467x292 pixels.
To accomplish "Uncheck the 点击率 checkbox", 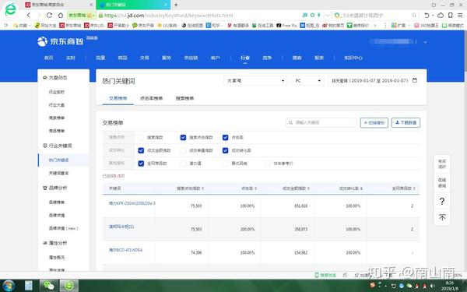I will tap(226, 137).
